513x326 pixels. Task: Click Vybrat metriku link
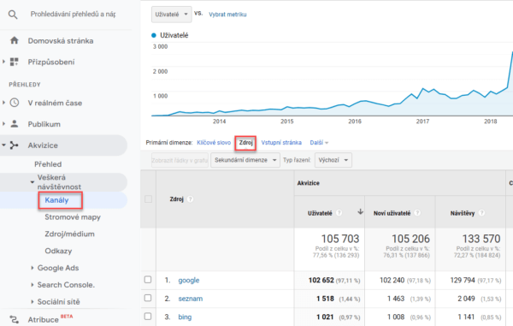click(x=227, y=15)
